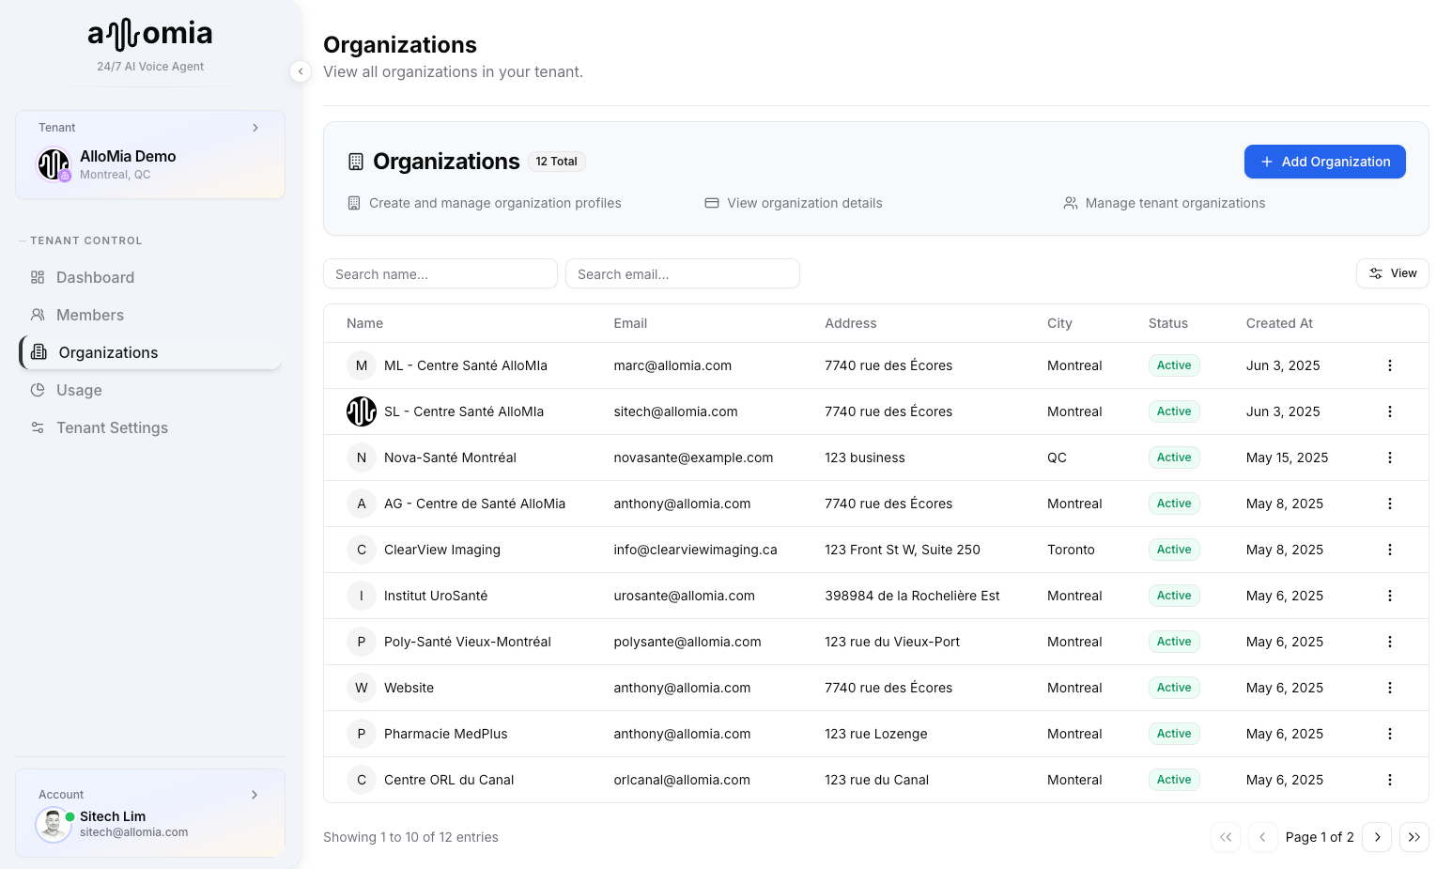Viewport: 1452px width, 869px height.
Task: Click the Search email input field
Action: click(x=682, y=273)
